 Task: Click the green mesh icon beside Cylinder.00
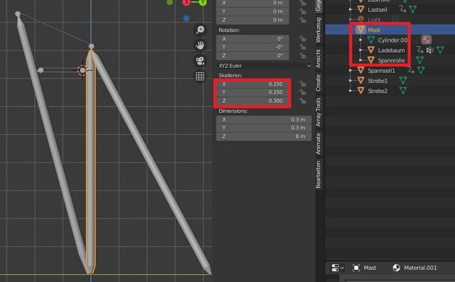click(371, 40)
